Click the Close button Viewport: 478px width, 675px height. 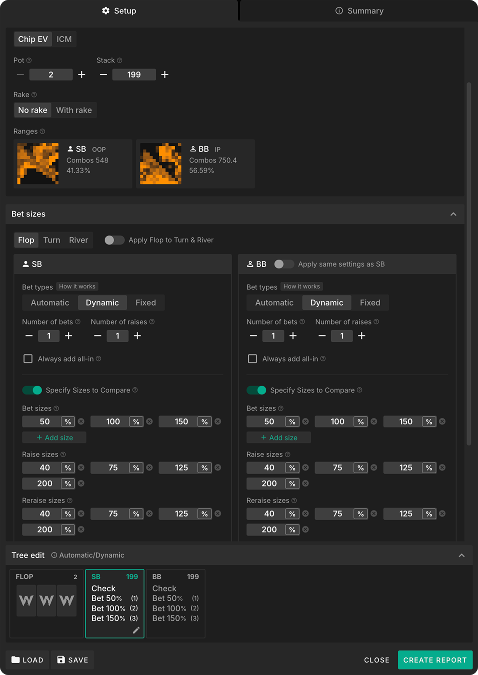coord(377,660)
